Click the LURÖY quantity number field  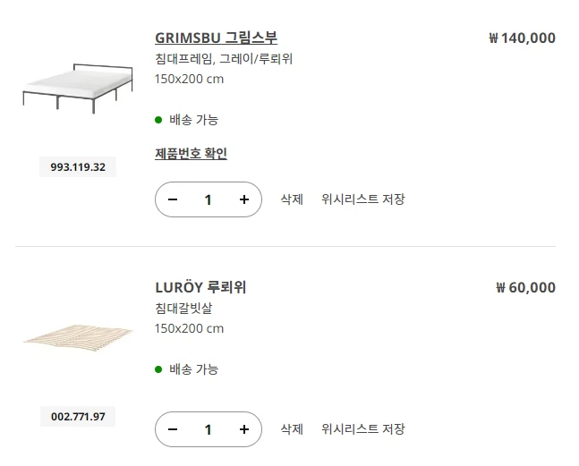click(x=209, y=429)
